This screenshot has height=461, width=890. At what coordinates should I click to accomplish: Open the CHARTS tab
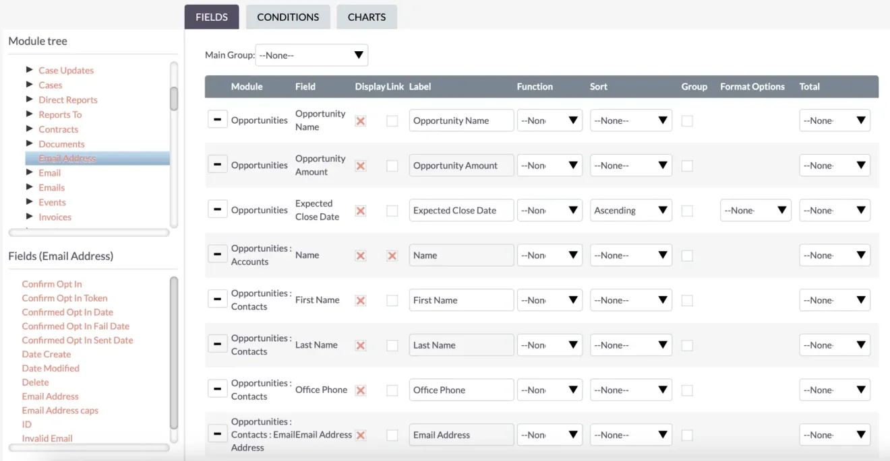click(366, 17)
